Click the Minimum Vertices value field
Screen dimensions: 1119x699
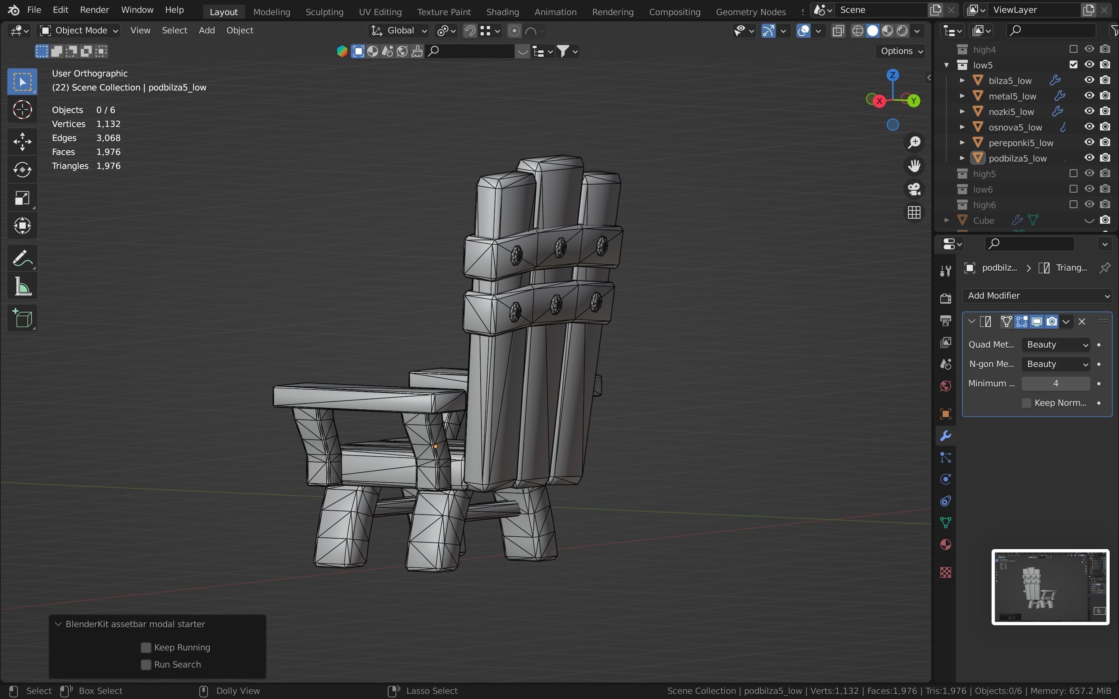coord(1056,384)
